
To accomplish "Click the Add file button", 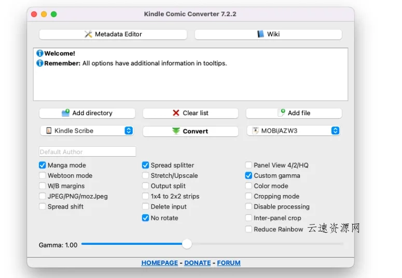I will [294, 113].
